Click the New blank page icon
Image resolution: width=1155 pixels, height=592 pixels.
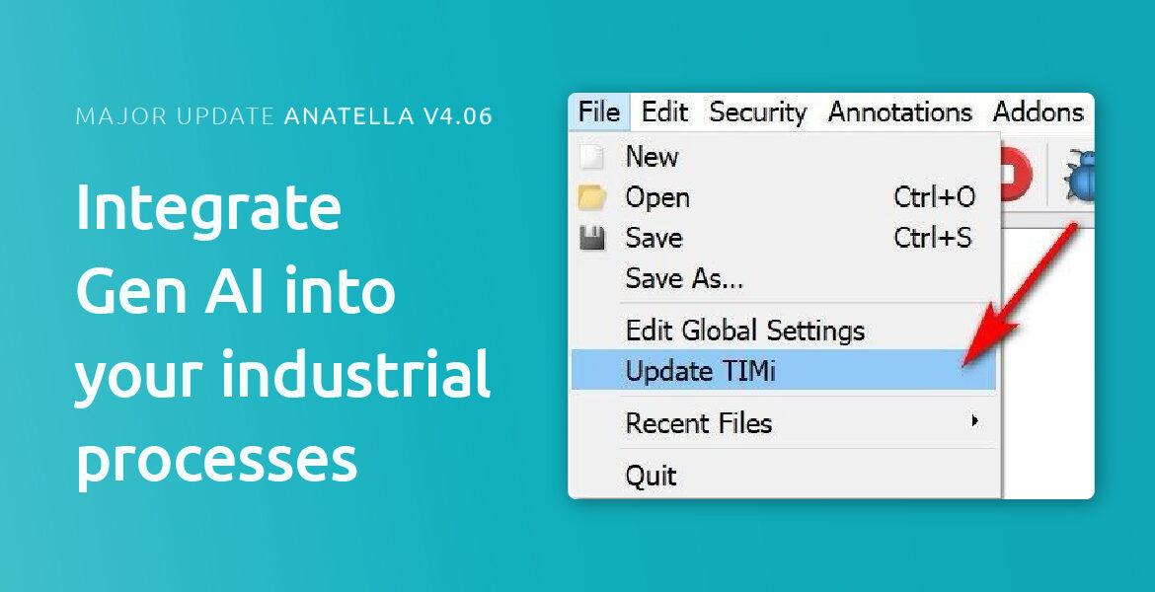pyautogui.click(x=590, y=157)
